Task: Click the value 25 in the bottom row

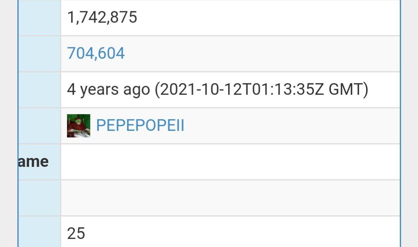Action: coord(76,233)
